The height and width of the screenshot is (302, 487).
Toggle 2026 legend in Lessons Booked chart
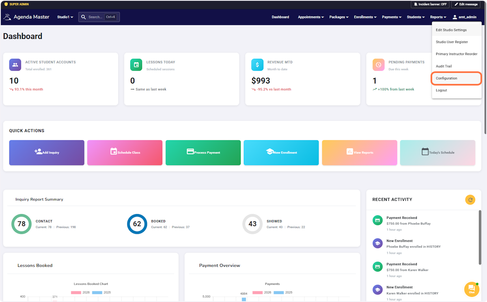click(80, 292)
